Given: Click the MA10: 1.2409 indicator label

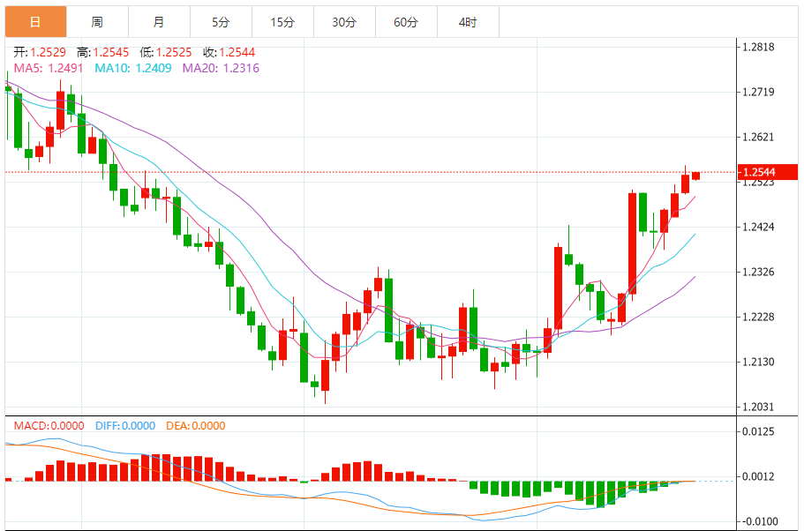Looking at the screenshot, I should point(133,68).
